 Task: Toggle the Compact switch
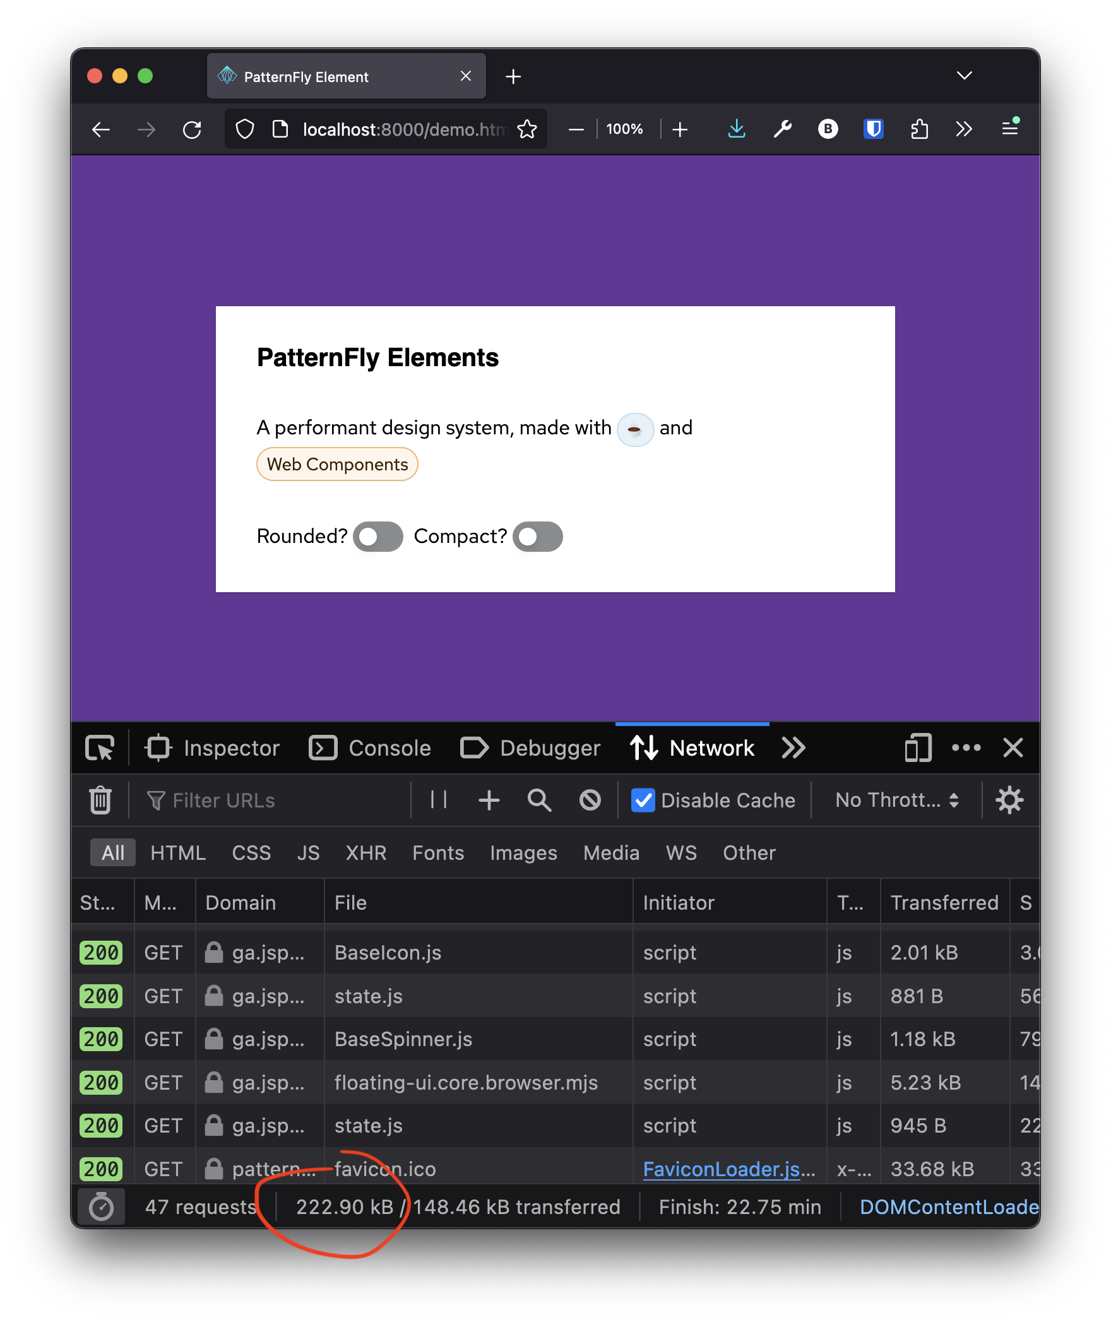point(537,536)
